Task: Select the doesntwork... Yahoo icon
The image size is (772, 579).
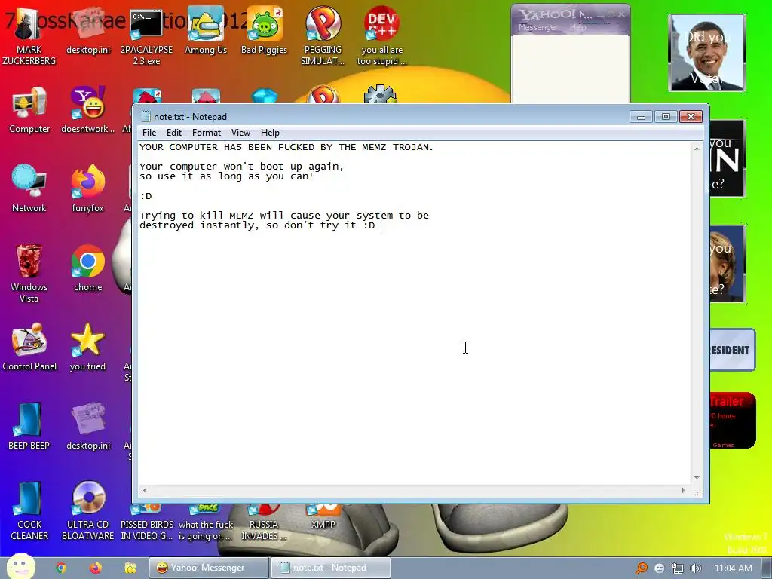Action: [x=87, y=110]
